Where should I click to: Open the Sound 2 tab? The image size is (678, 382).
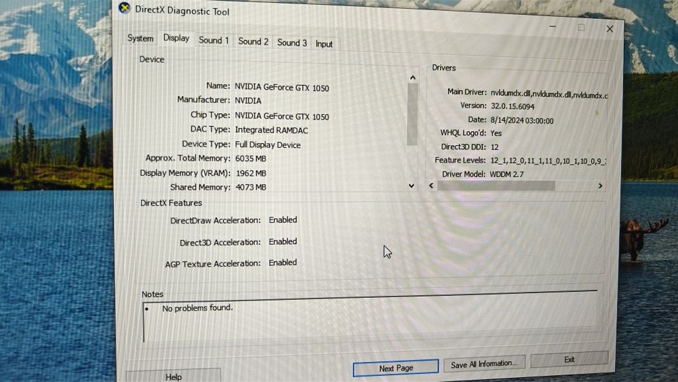point(253,41)
